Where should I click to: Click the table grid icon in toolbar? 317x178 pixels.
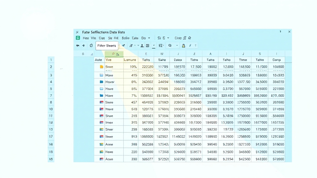click(x=148, y=46)
